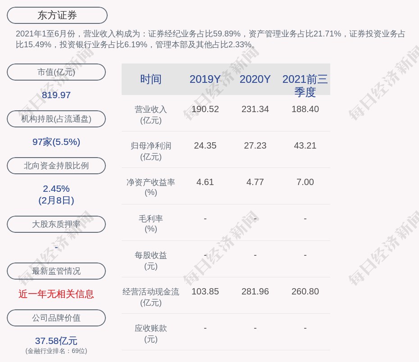Click the 经营活动现金流(亿元) row label
This screenshot has height=362, width=419.
tap(151, 297)
